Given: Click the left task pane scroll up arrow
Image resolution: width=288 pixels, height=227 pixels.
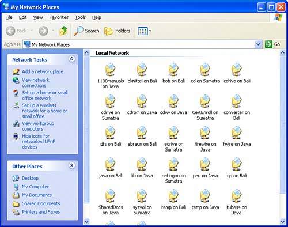Looking at the screenshot, I should 86,52.
